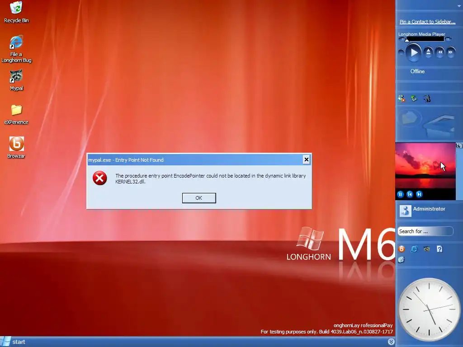Click the red error icon in dialog
This screenshot has width=463, height=347.
tap(100, 178)
